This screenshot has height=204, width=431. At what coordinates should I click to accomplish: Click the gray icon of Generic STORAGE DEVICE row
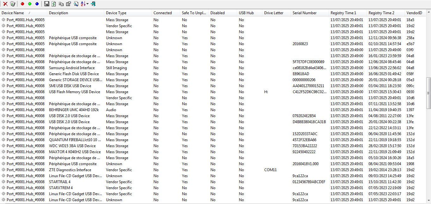[x=3, y=80]
